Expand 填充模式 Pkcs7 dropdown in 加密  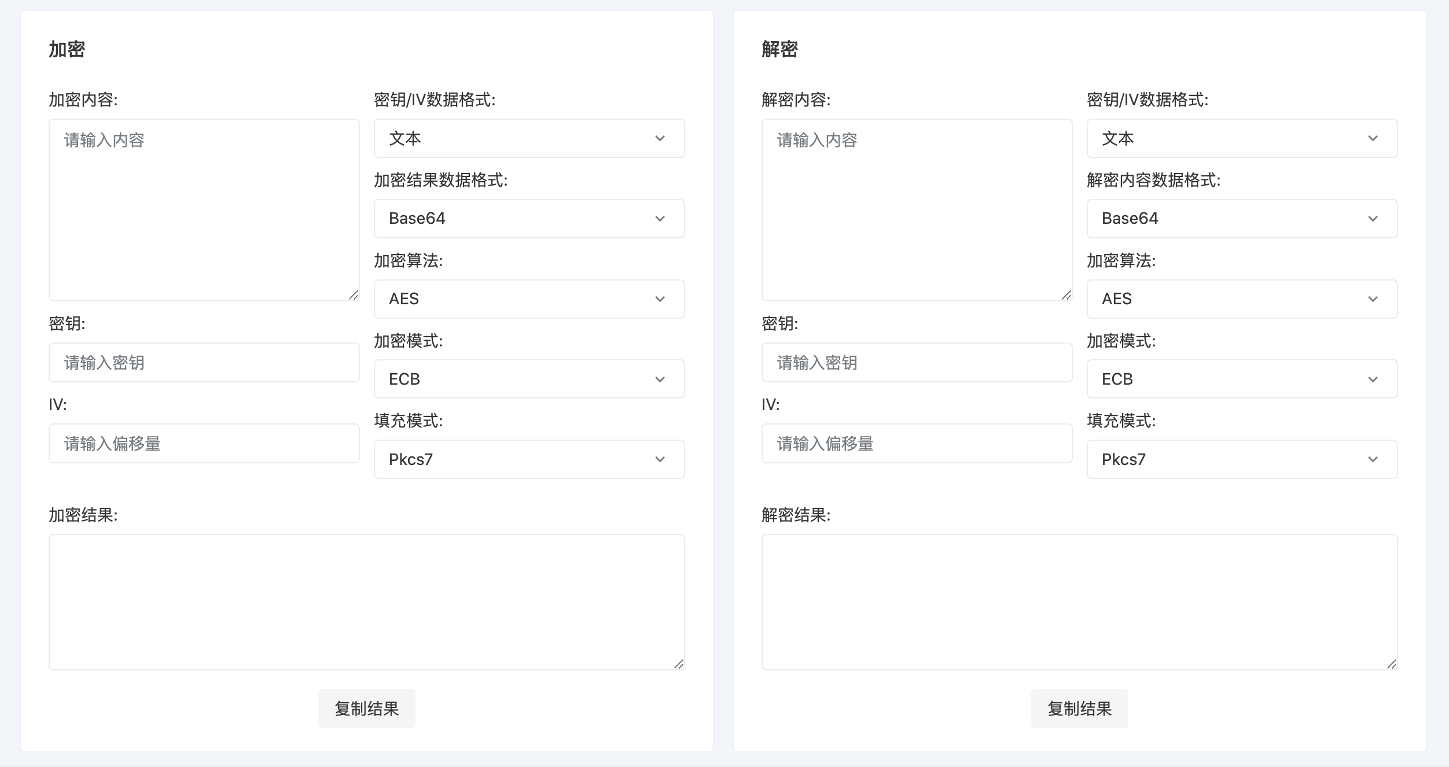pyautogui.click(x=528, y=459)
